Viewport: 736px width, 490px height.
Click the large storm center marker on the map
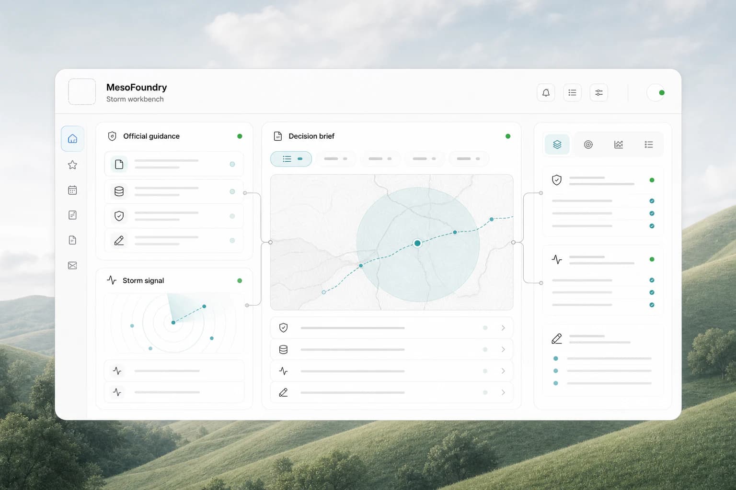pos(417,243)
